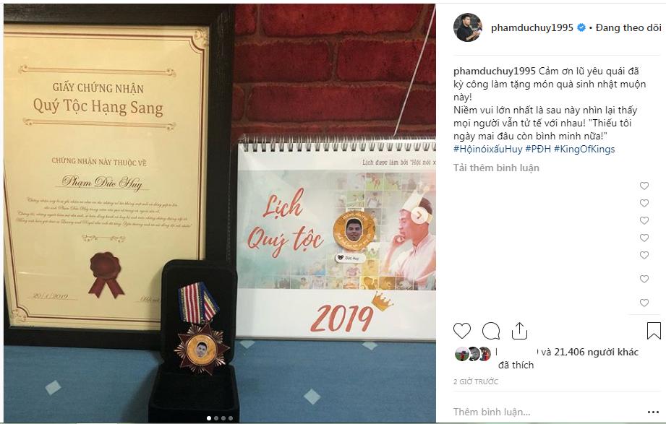
Task: Click the 'Thêm bình luận...' comment field
Action: 548,412
